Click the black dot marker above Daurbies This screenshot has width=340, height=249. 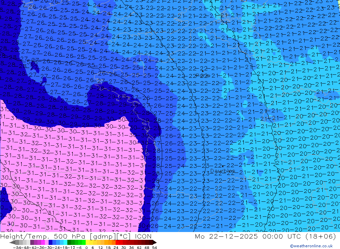click(223, 166)
